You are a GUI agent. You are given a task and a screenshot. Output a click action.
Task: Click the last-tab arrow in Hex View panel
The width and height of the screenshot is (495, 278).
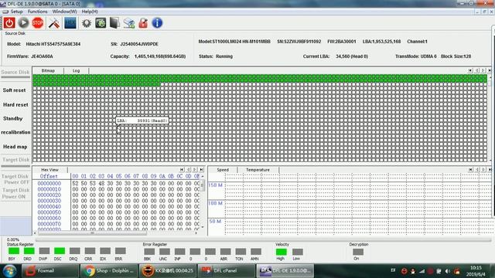tap(201, 170)
